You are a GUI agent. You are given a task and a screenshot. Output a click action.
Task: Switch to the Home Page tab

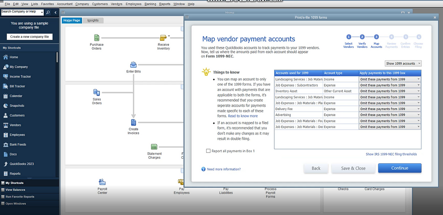tap(72, 20)
